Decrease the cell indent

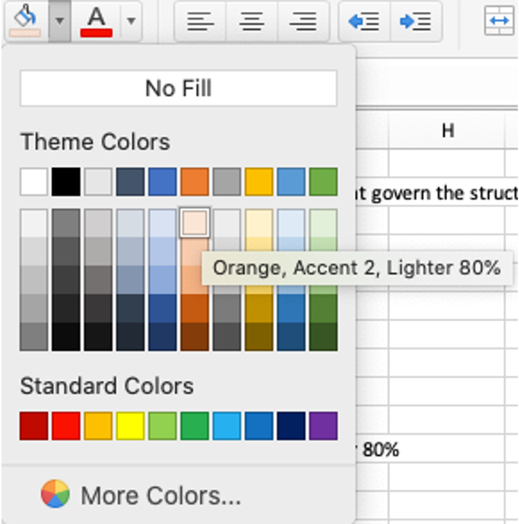click(364, 21)
